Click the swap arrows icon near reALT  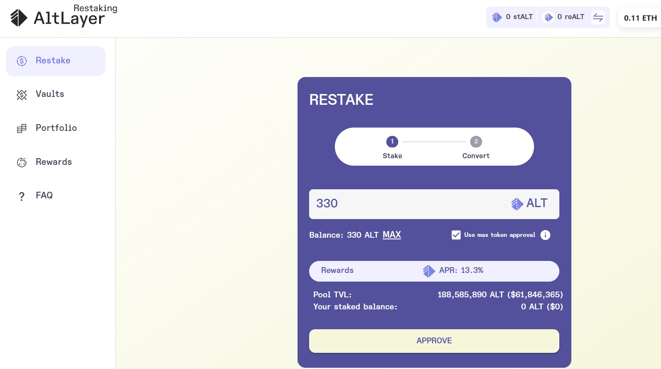pyautogui.click(x=598, y=17)
